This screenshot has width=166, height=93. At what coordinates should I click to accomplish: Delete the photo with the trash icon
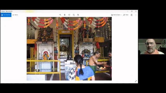[x=65, y=15]
